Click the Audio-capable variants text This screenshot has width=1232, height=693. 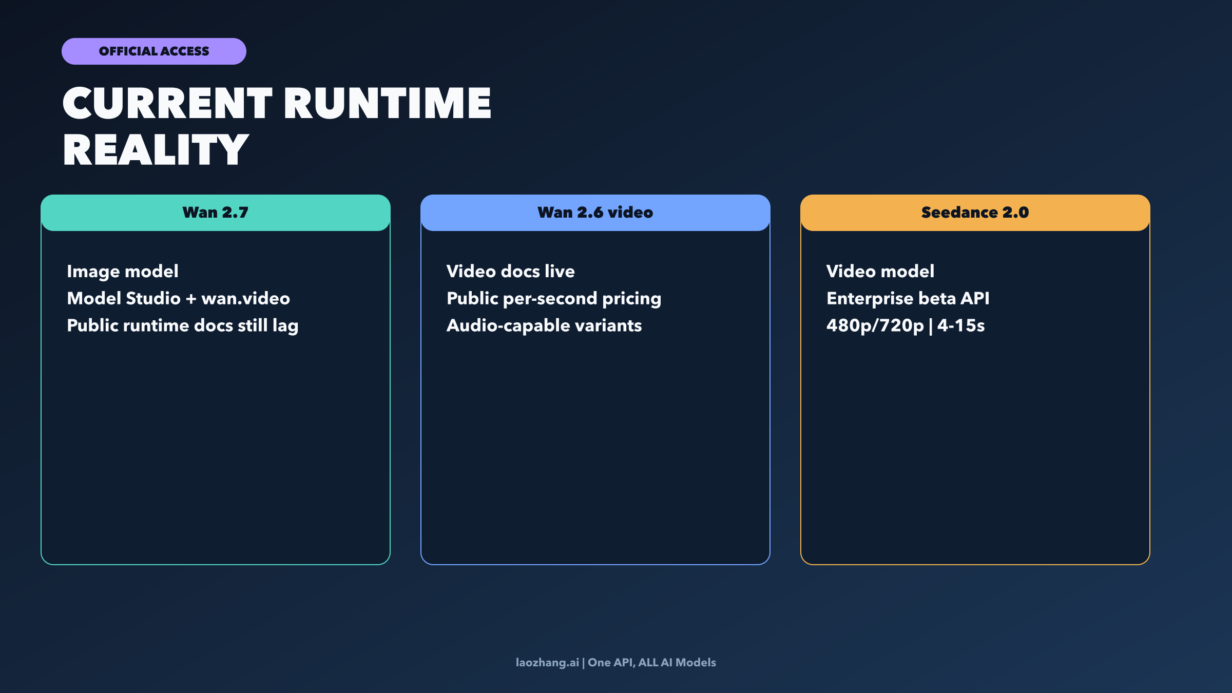[543, 325]
